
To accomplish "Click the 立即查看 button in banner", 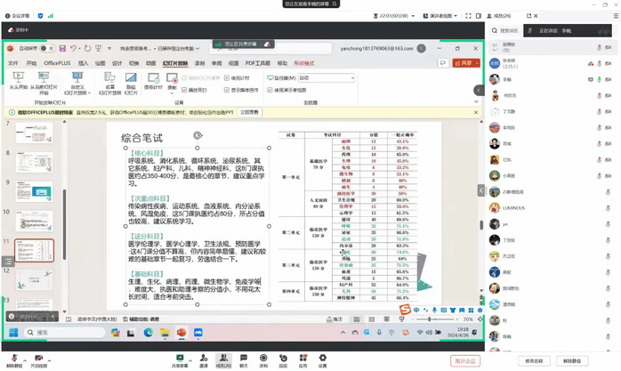I will 249,112.
